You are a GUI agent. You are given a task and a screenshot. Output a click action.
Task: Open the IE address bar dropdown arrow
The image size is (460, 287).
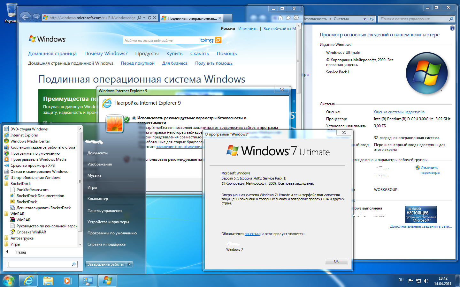144,18
